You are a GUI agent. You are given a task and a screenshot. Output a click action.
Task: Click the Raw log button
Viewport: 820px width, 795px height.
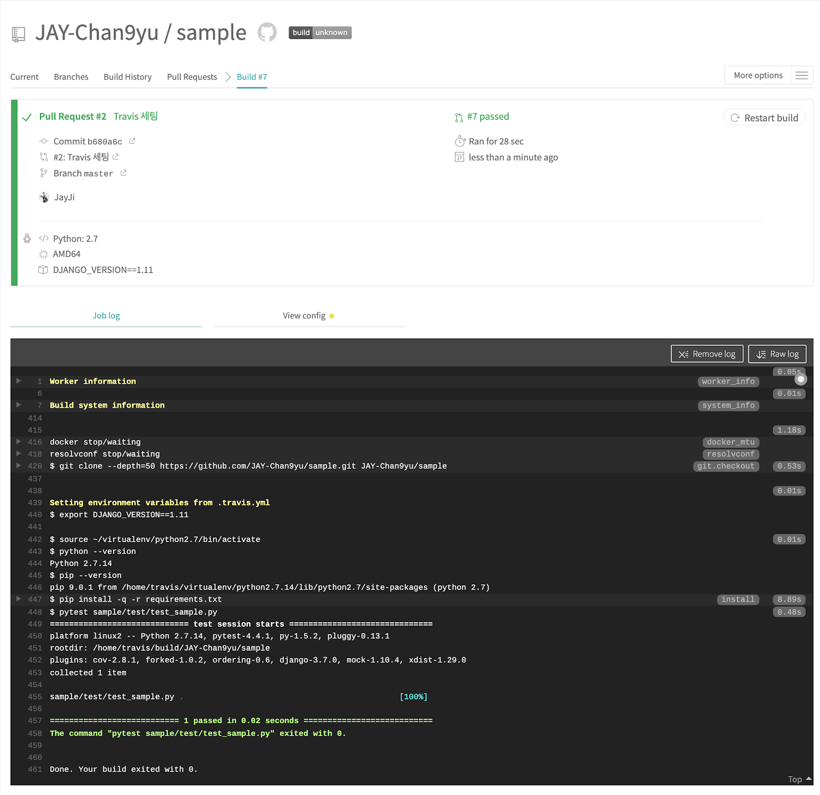coord(777,354)
